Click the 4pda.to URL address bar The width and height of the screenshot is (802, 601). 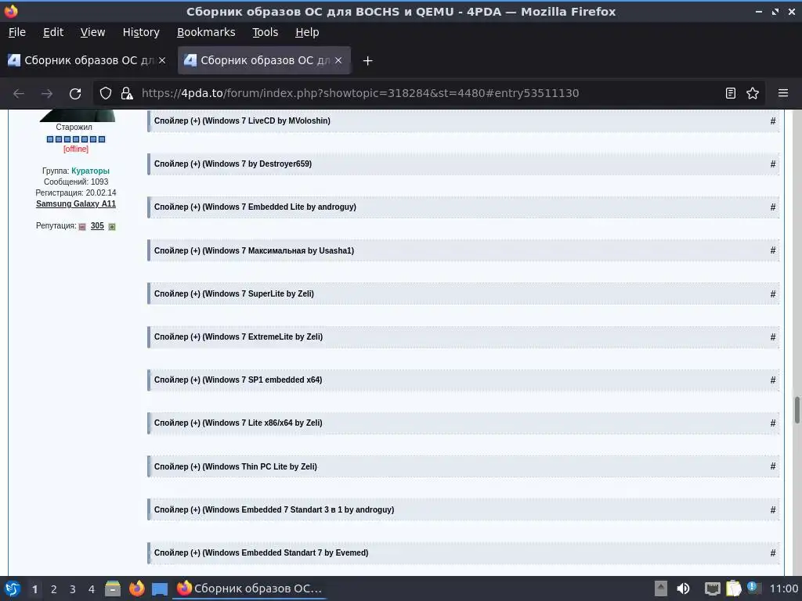pos(428,94)
